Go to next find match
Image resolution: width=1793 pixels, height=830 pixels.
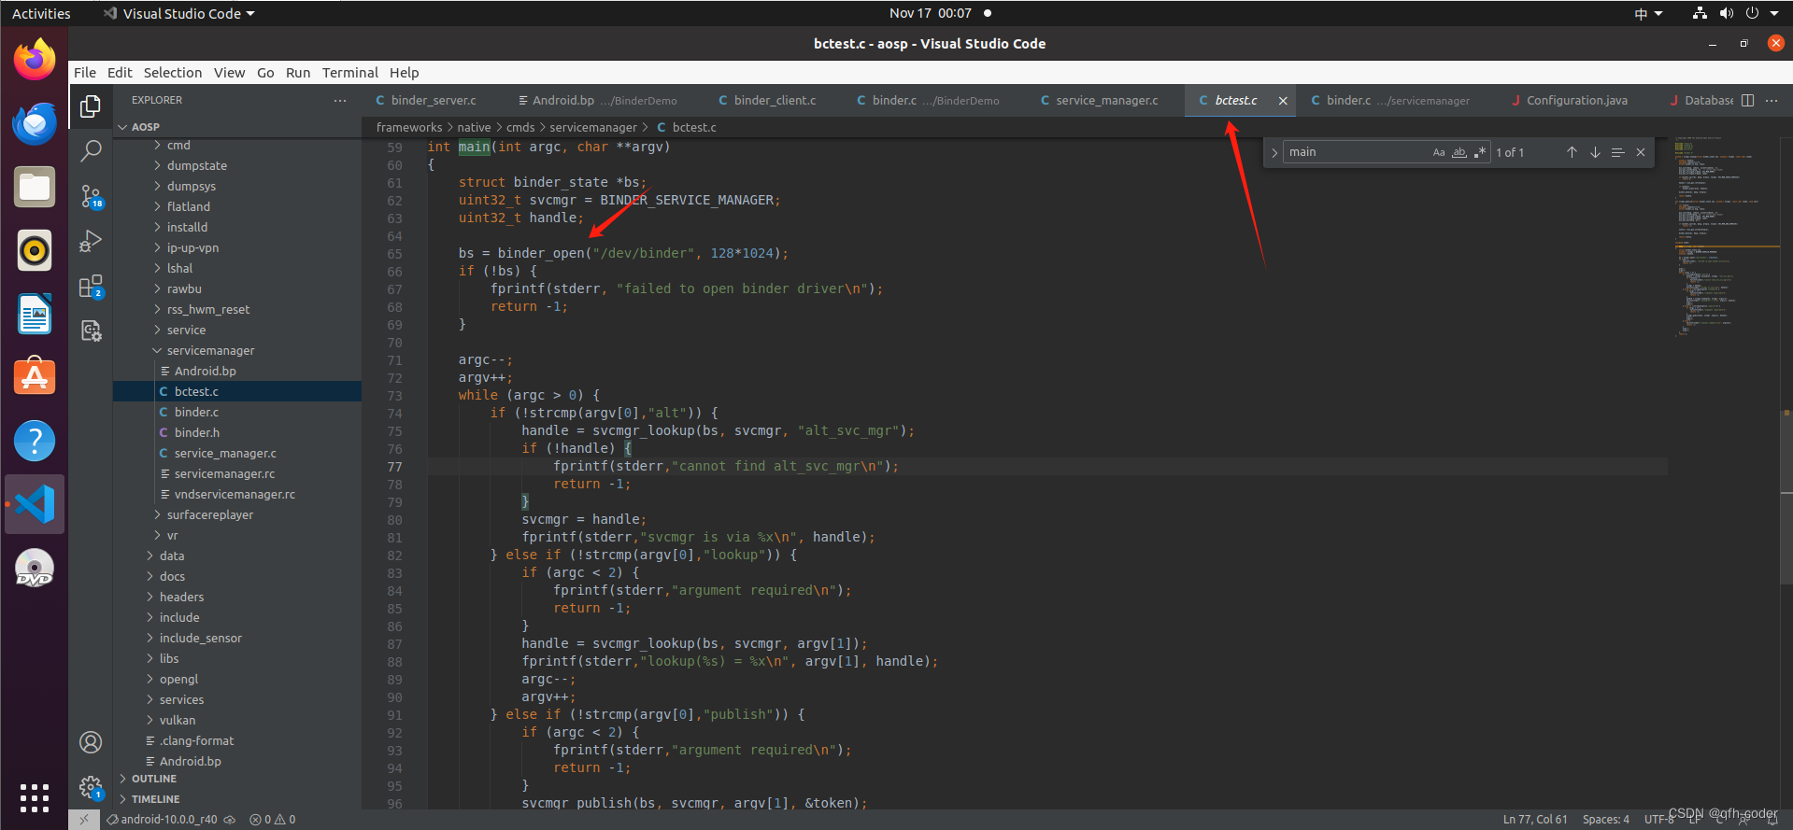click(x=1595, y=152)
